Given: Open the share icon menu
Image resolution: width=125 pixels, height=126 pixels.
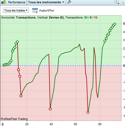Looking at the screenshot, I should click(117, 2).
